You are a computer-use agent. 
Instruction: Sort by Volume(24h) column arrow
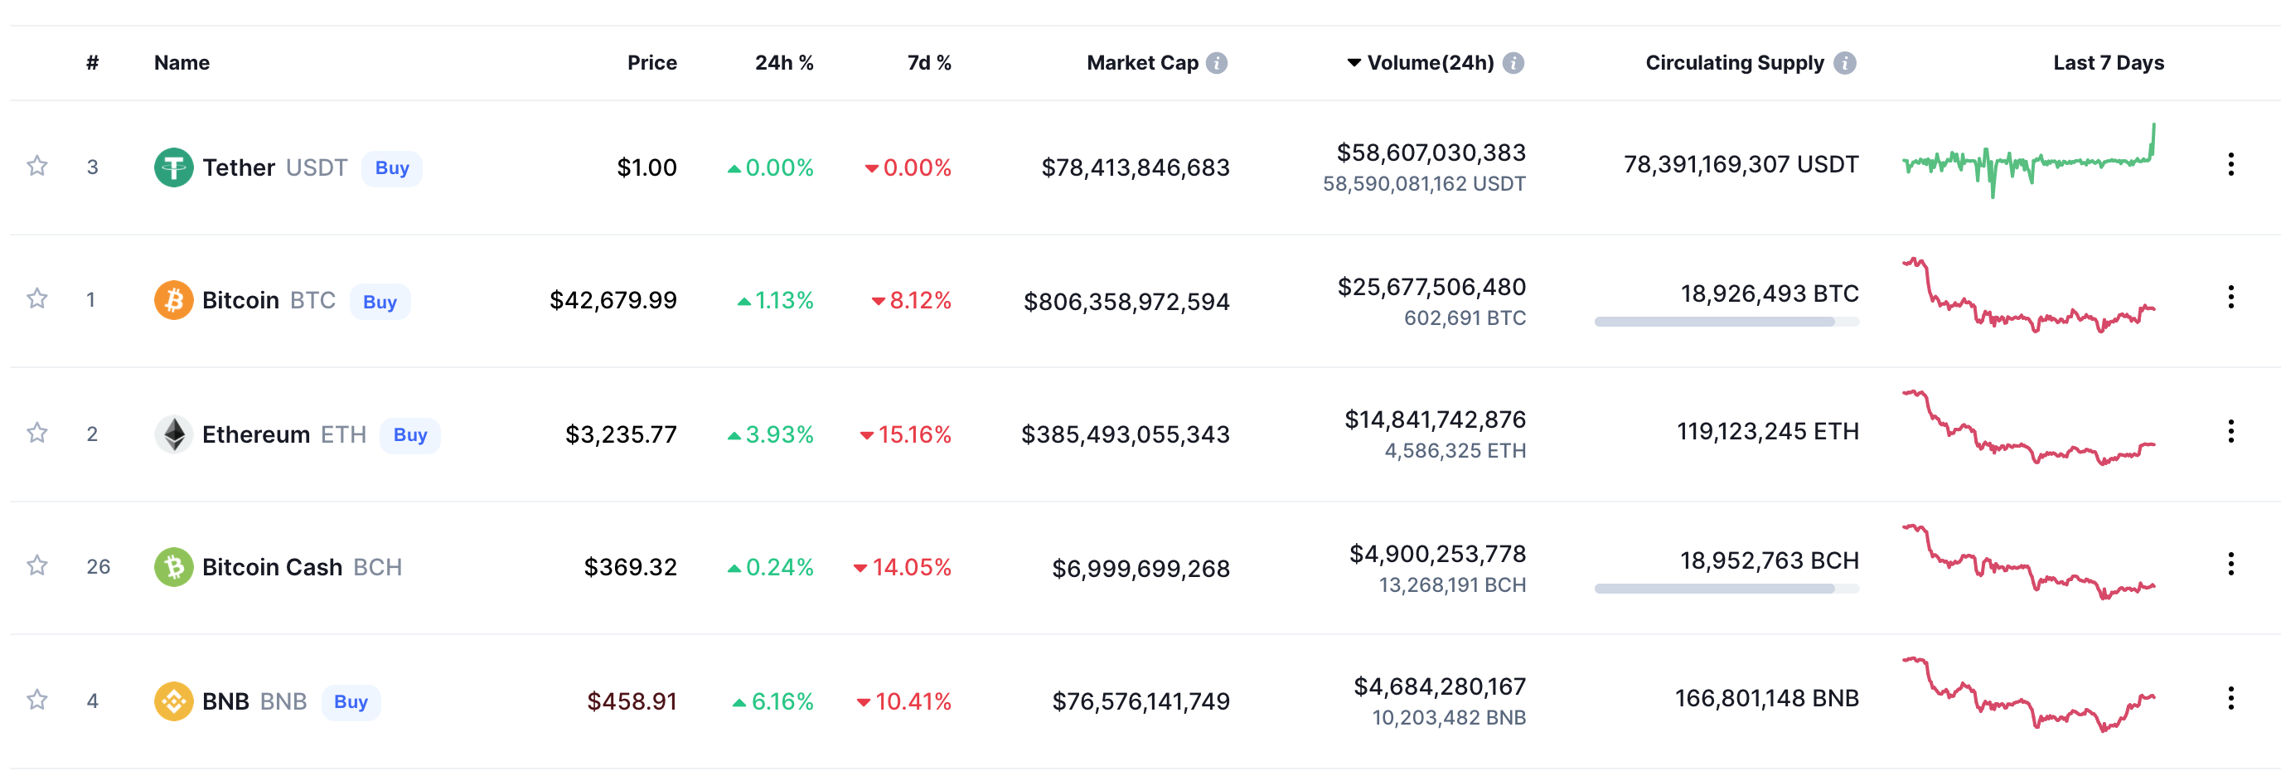click(x=1354, y=63)
